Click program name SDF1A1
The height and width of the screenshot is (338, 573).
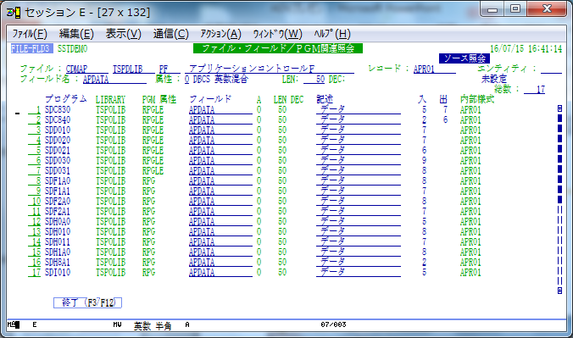pyautogui.click(x=58, y=191)
